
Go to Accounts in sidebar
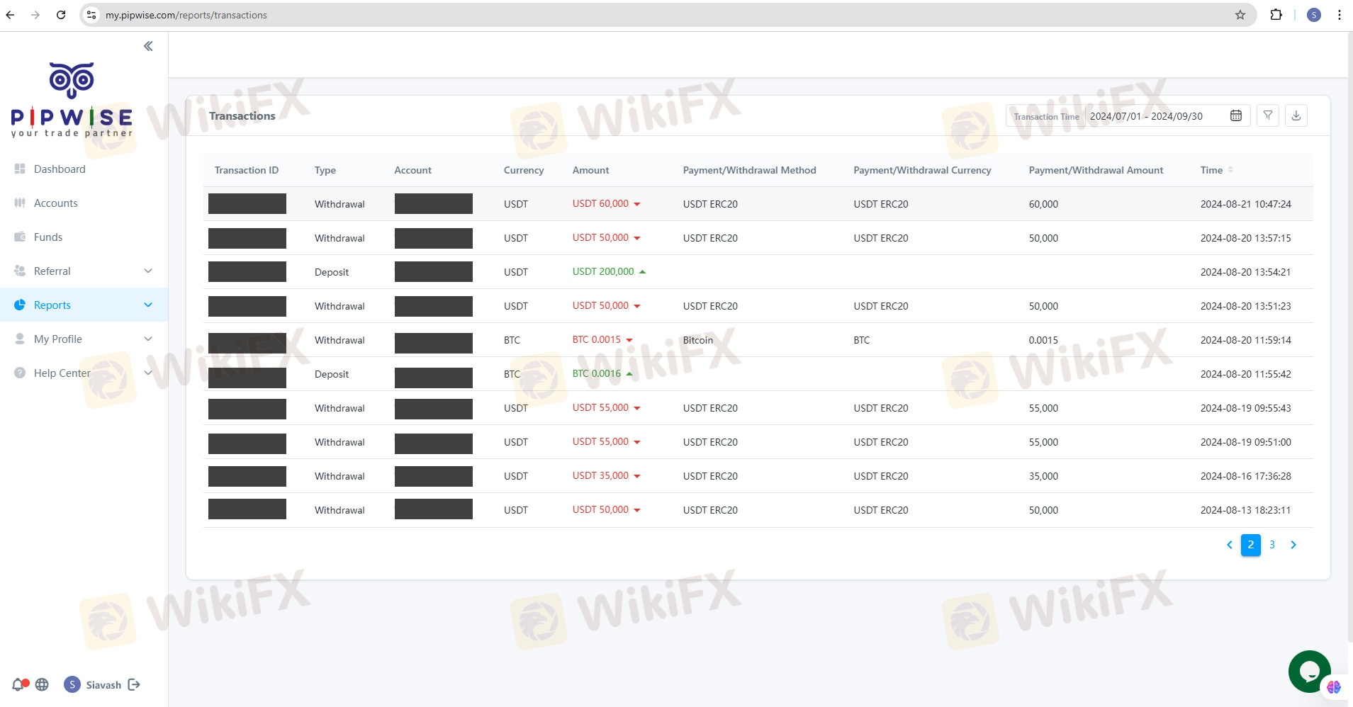point(56,203)
